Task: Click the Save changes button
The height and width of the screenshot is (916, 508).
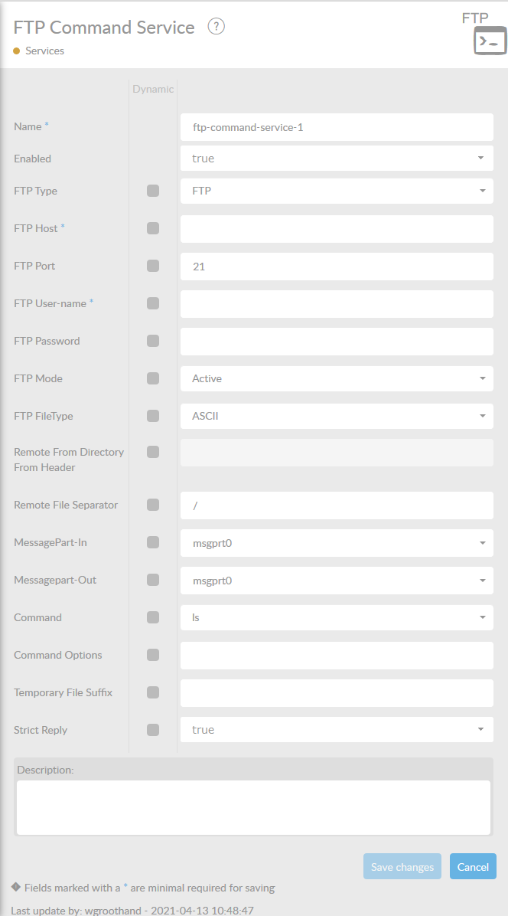Action: click(402, 867)
